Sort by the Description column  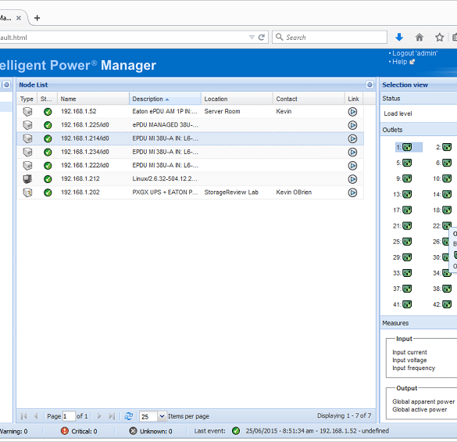point(165,99)
